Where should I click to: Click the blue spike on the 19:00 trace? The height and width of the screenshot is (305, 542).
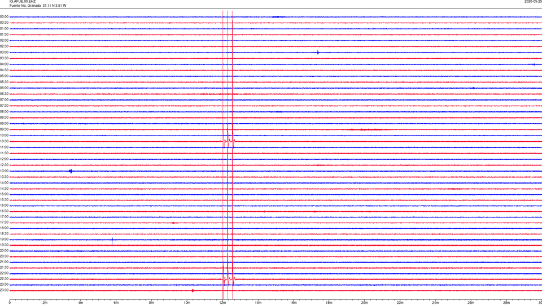pos(112,241)
